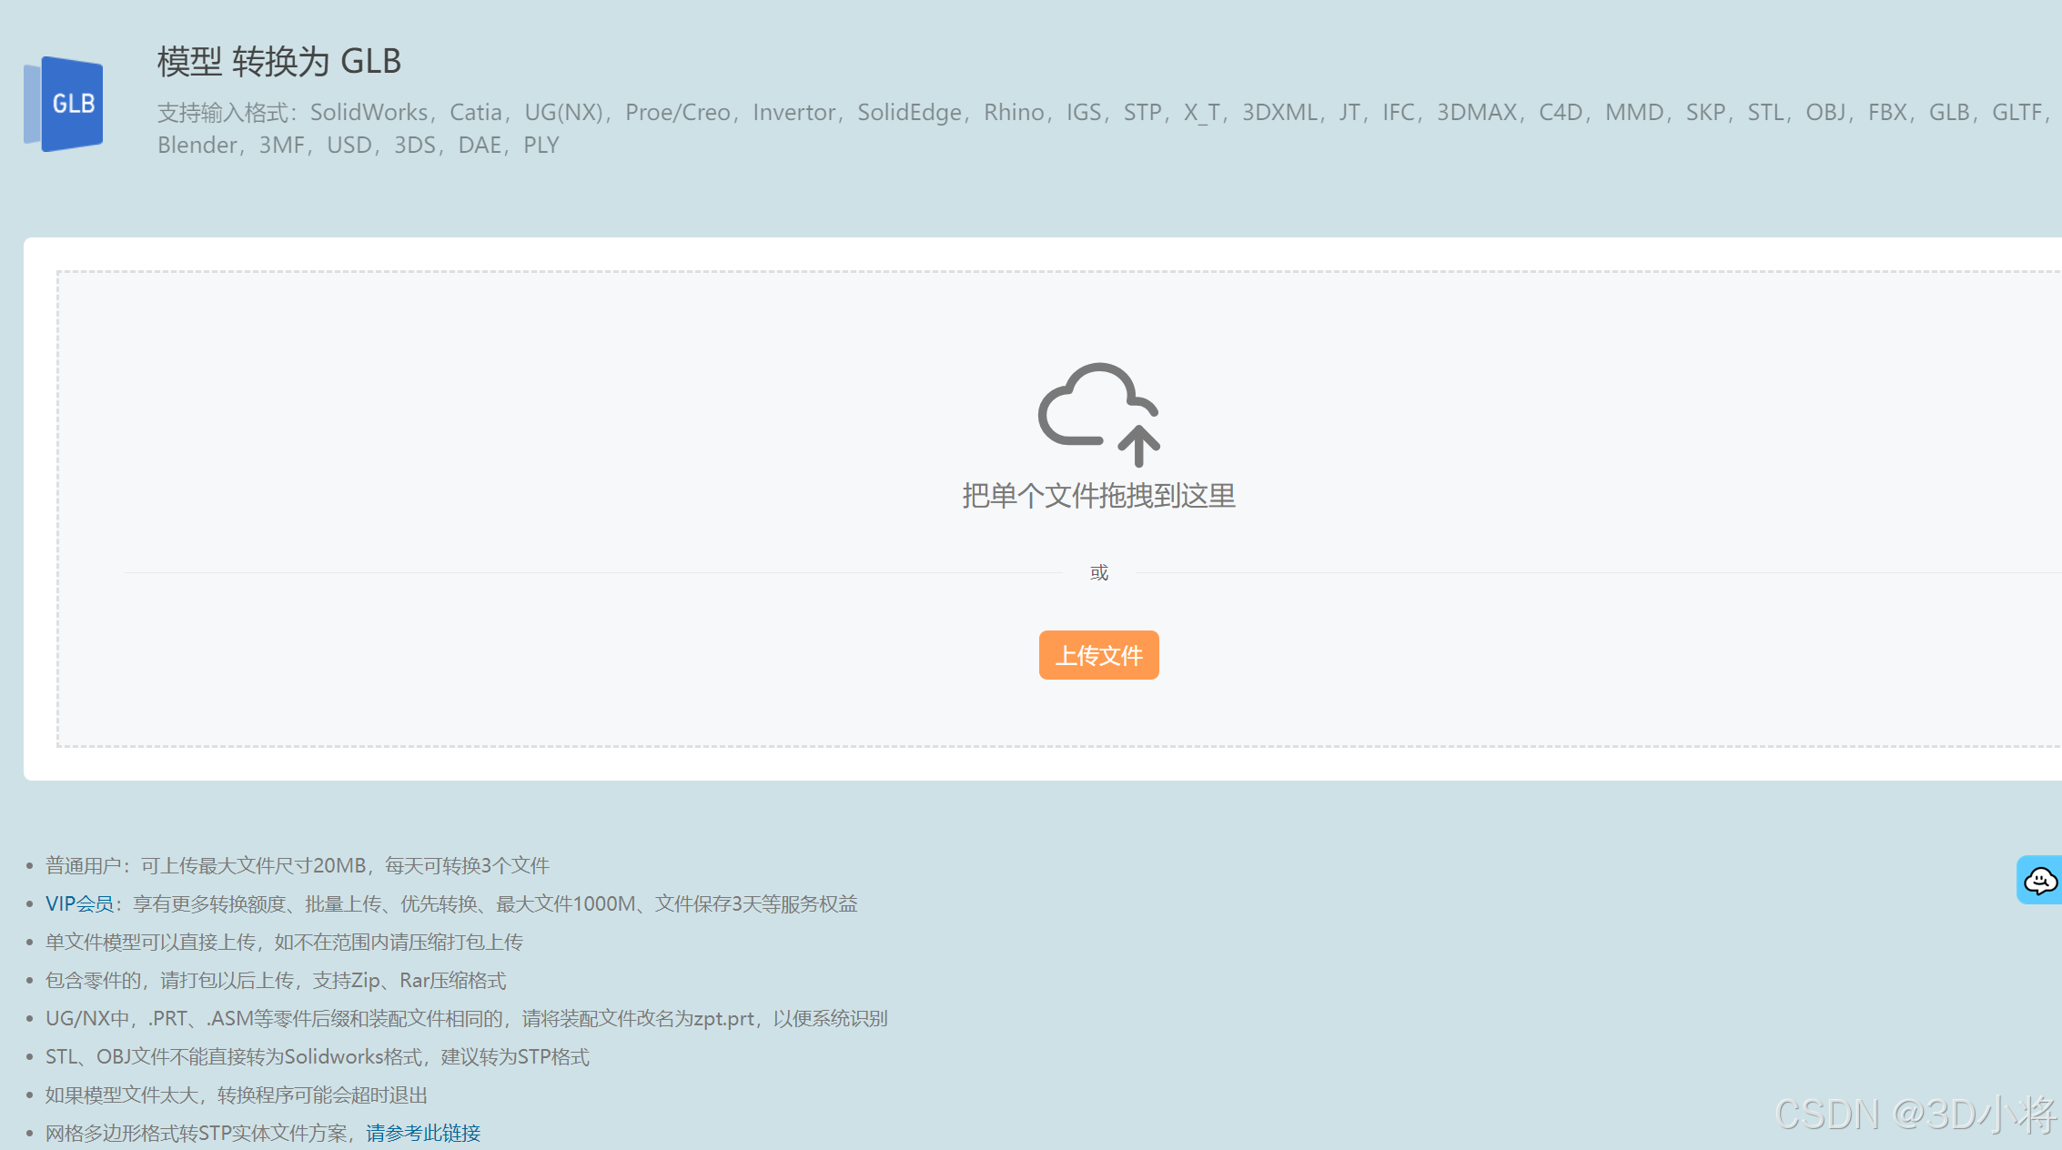Screen dimensions: 2062x1150
Task: Click the cloud upload arrow icon
Action: coord(1098,414)
